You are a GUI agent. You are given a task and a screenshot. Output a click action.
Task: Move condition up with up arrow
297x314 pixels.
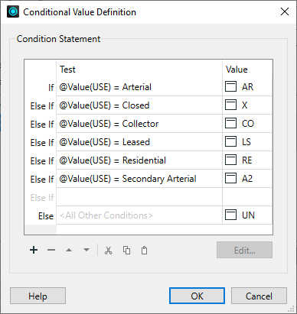click(x=69, y=250)
